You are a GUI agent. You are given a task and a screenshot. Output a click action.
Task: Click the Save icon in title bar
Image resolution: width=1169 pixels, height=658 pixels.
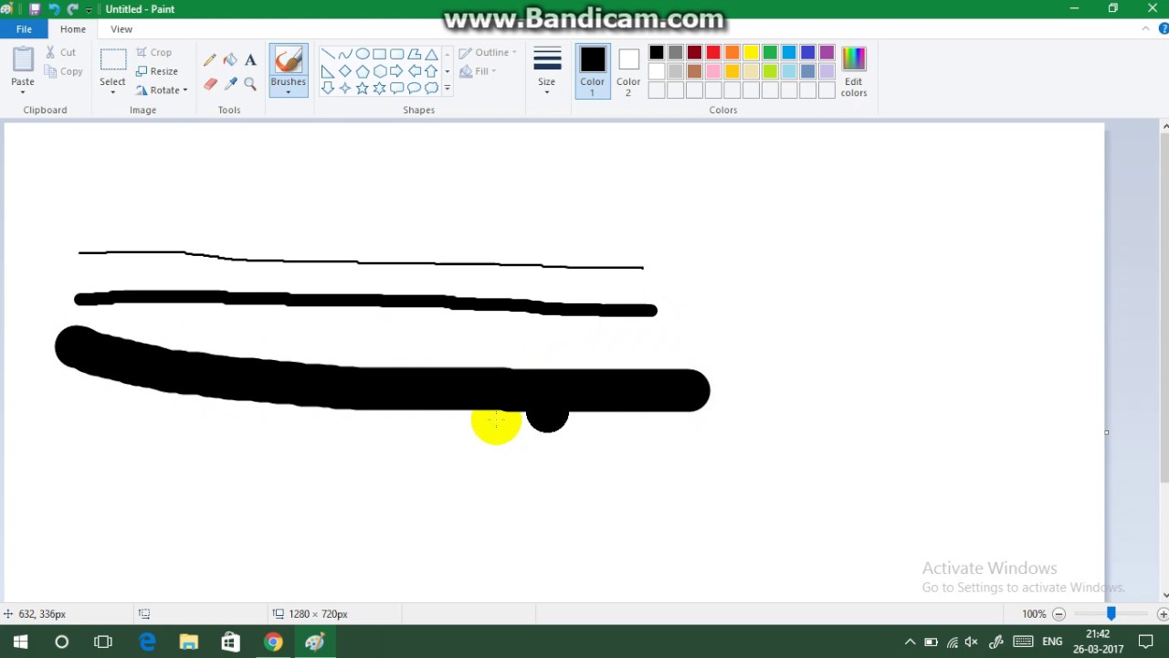click(35, 9)
